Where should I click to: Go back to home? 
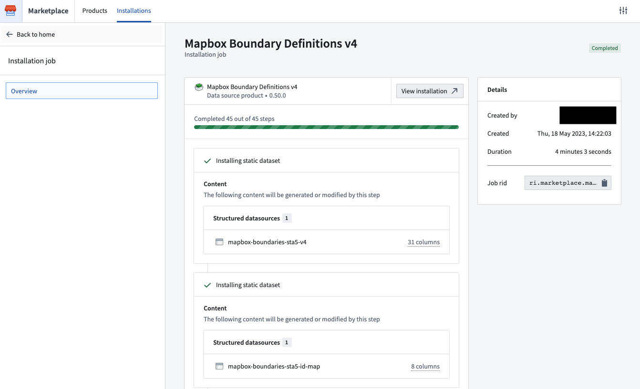pos(82,34)
